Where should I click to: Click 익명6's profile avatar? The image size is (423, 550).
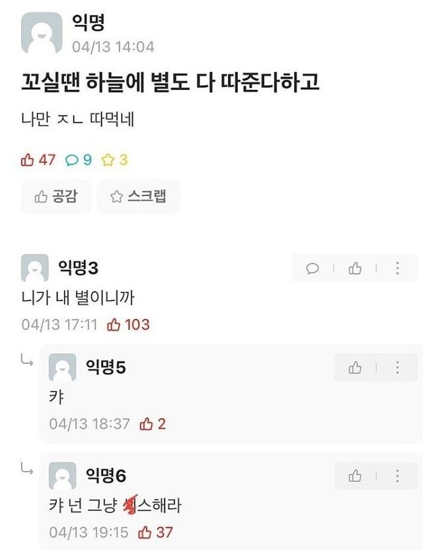[x=63, y=475]
